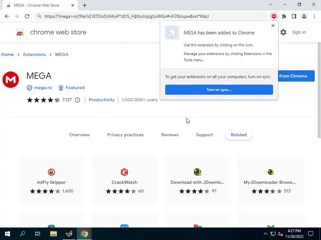Click the Remove from Chrome button

pyautogui.click(x=296, y=76)
